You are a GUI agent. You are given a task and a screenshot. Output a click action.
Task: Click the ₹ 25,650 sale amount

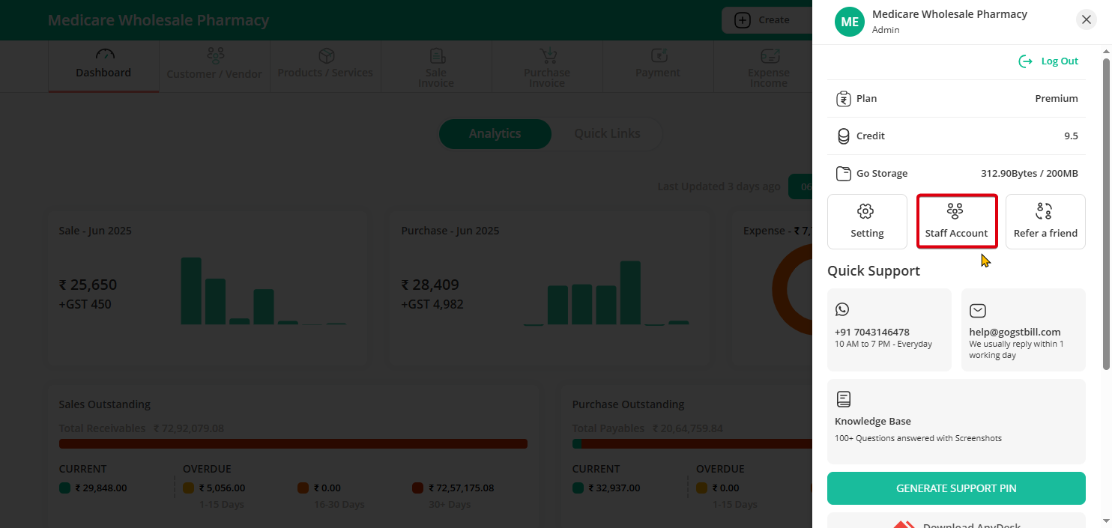click(88, 285)
